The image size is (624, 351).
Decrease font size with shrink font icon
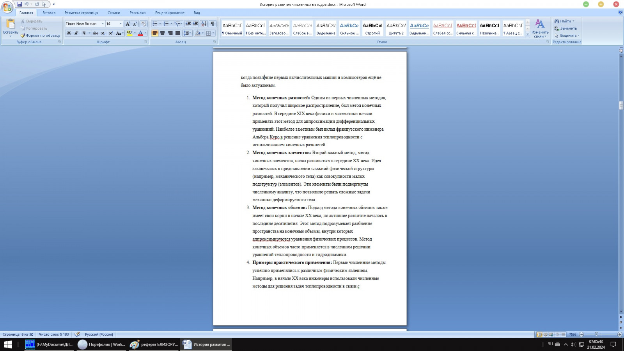pyautogui.click(x=135, y=24)
